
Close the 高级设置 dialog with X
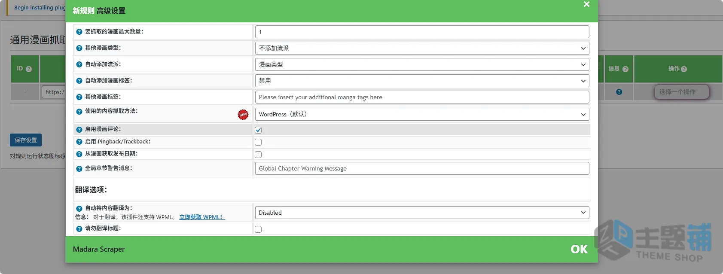point(587,4)
